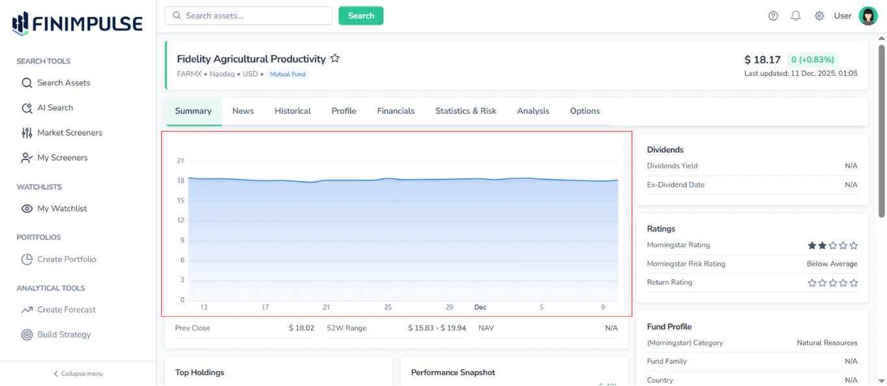Open the Mutual Fund link
887x386 pixels.
point(287,74)
